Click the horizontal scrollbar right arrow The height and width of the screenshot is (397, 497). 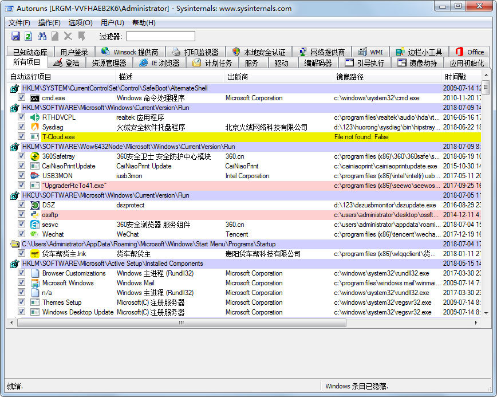pos(476,323)
